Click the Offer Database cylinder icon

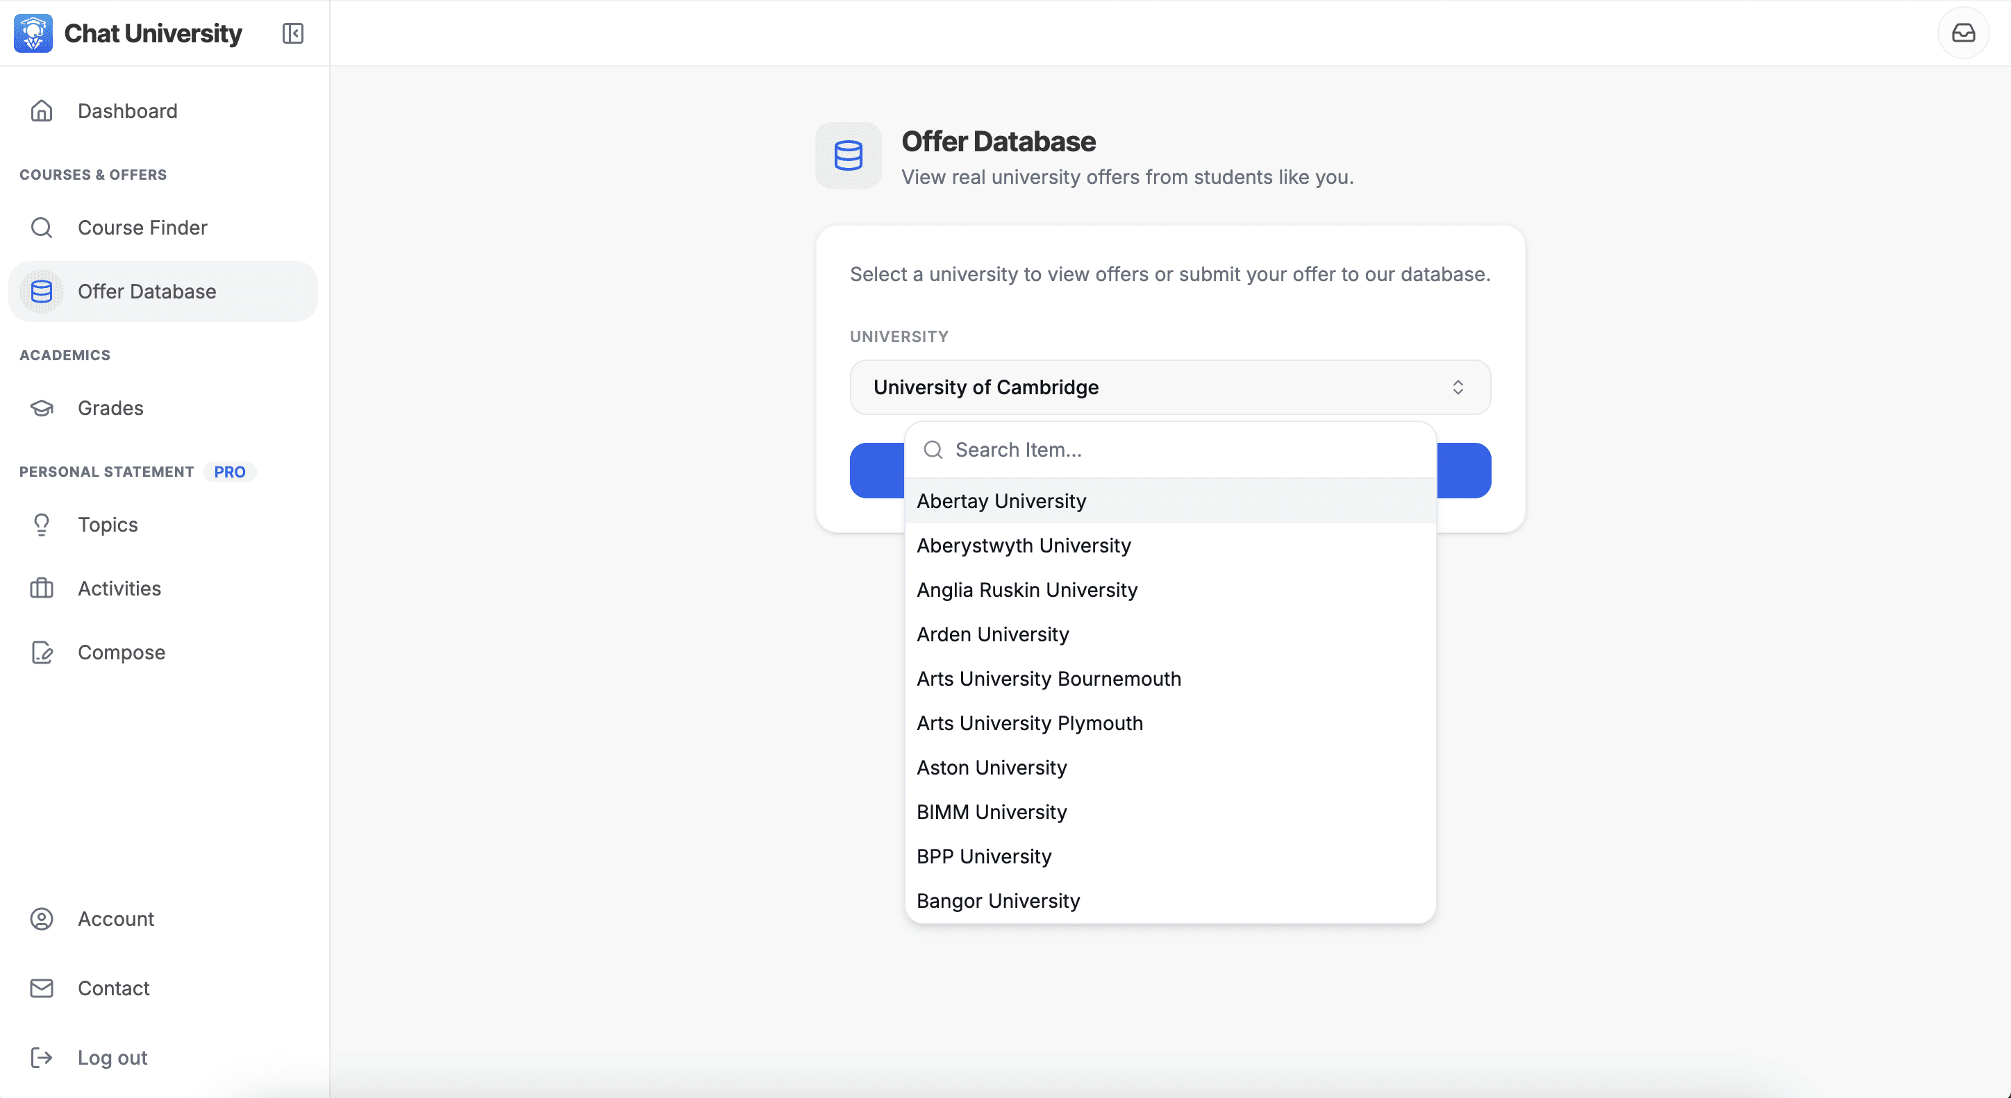[x=42, y=291]
